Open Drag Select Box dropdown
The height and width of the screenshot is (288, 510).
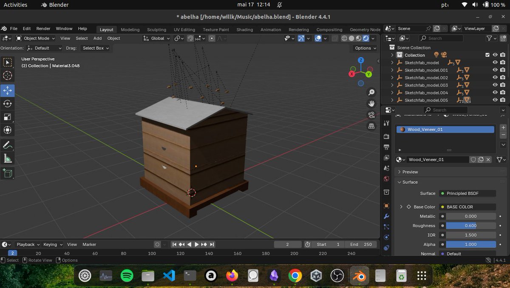95,48
